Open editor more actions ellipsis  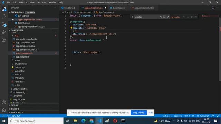pyautogui.click(x=217, y=8)
